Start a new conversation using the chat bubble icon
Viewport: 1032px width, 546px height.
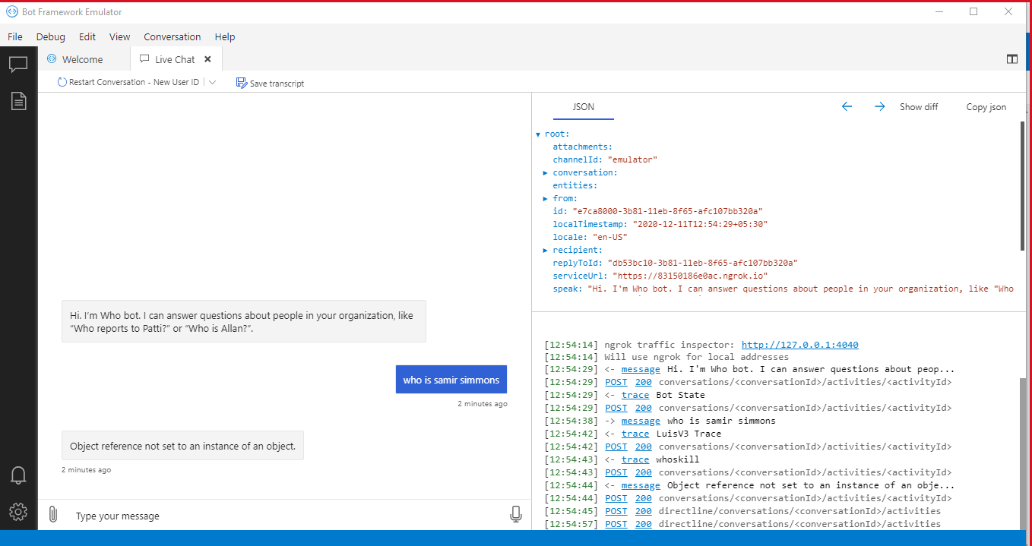pyautogui.click(x=18, y=64)
